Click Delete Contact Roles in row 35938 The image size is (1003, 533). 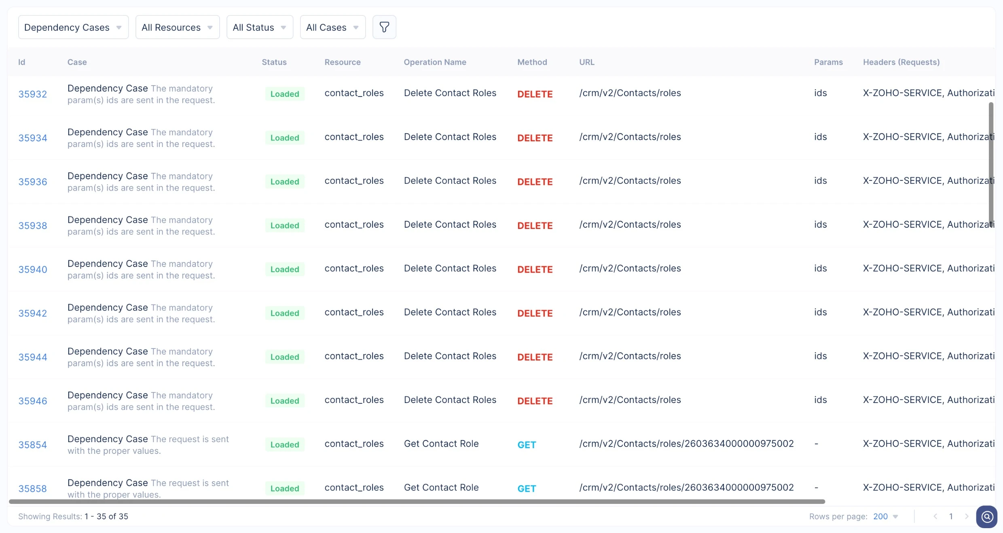pyautogui.click(x=450, y=225)
